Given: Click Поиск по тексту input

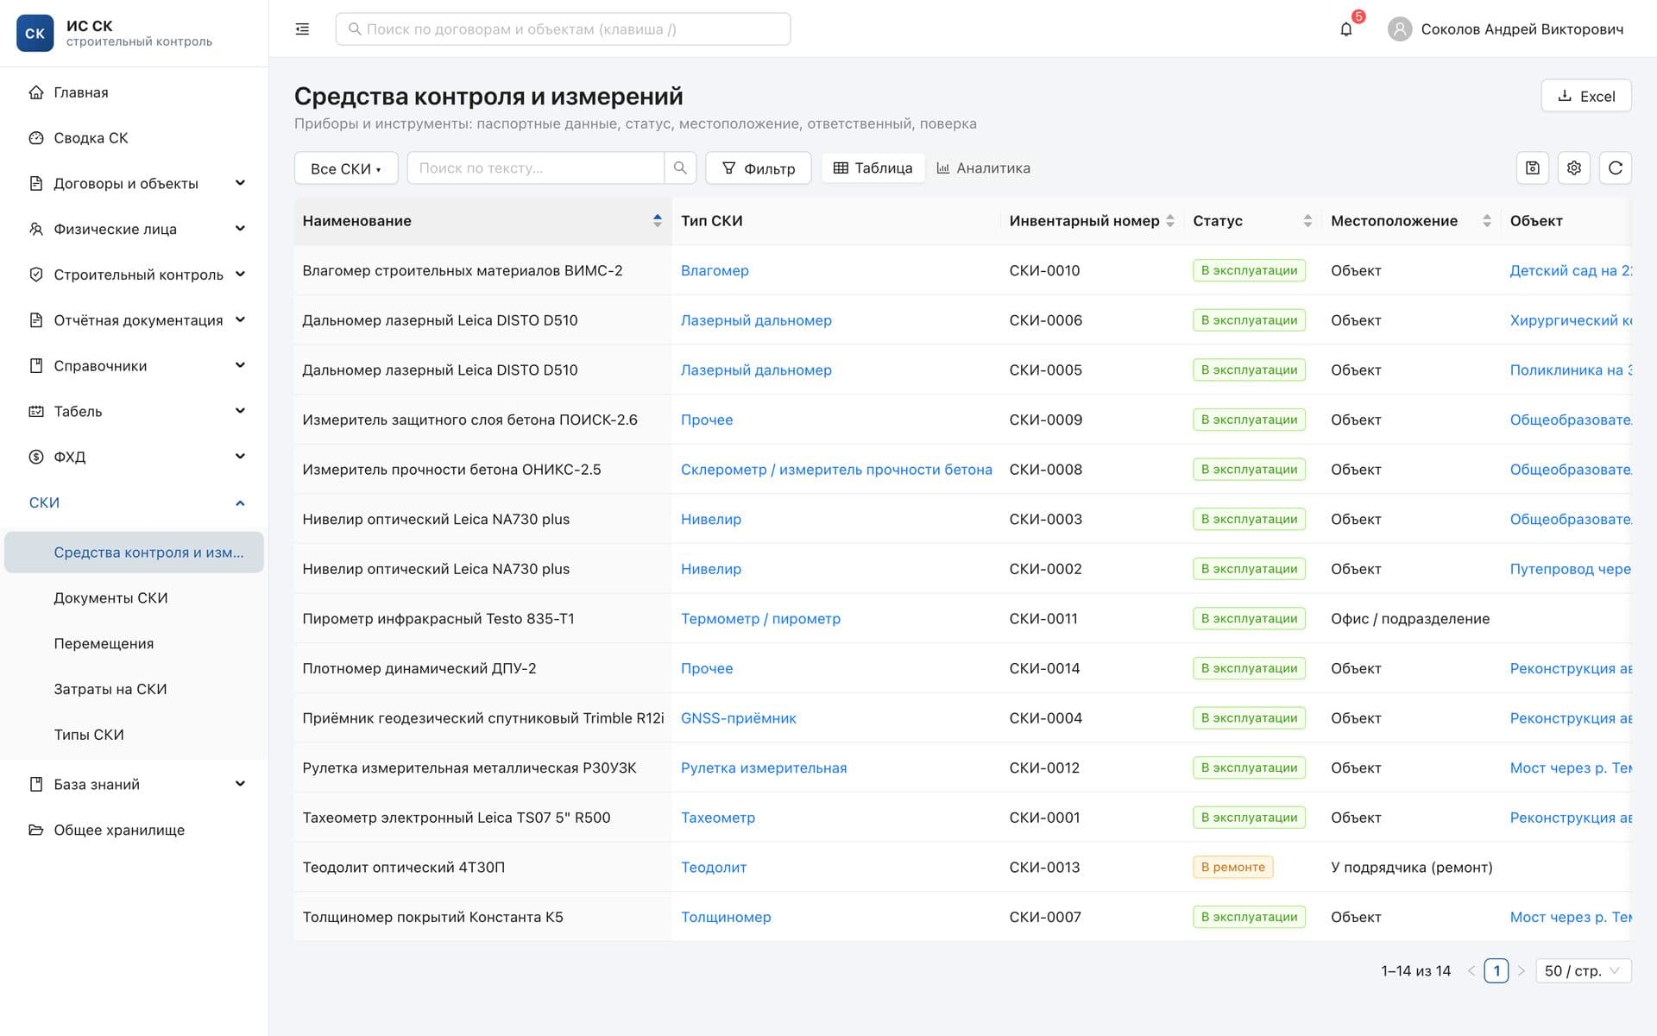Looking at the screenshot, I should [536, 168].
